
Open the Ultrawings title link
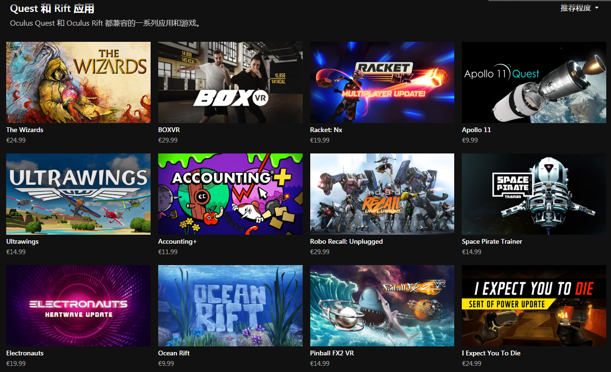(x=22, y=241)
